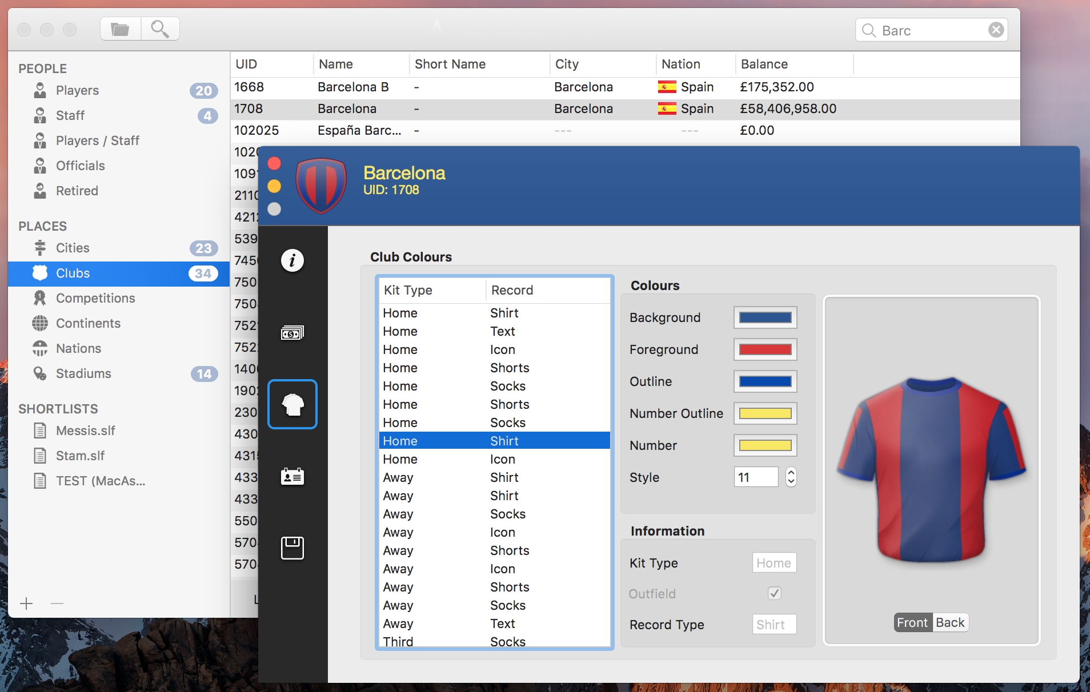Click Spain flag in Barcelona B row
This screenshot has width=1090, height=692.
click(667, 87)
